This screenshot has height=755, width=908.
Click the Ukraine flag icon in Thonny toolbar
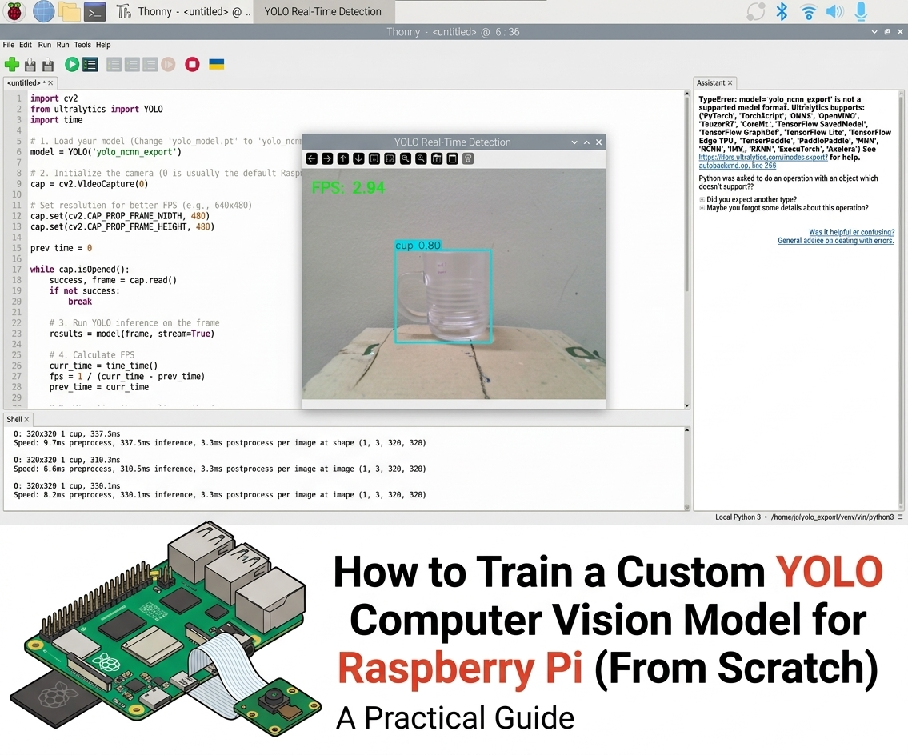coord(217,64)
